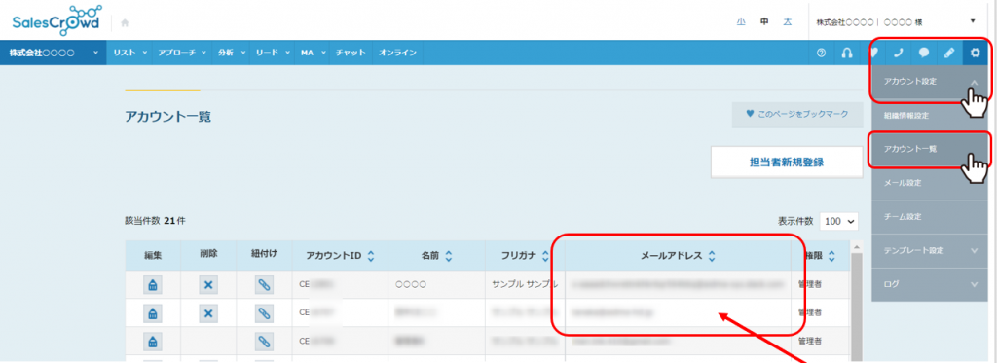Screen dimensions: 997x363
Task: Open the phone call icon
Action: pos(899,53)
